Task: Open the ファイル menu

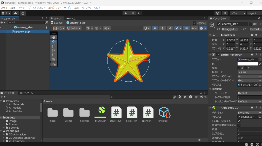Action: [x=4, y=8]
